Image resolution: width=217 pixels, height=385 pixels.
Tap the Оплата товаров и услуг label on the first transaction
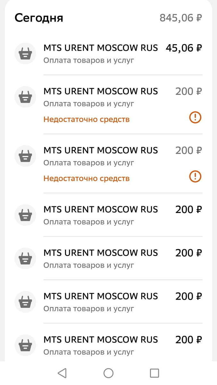point(88,60)
